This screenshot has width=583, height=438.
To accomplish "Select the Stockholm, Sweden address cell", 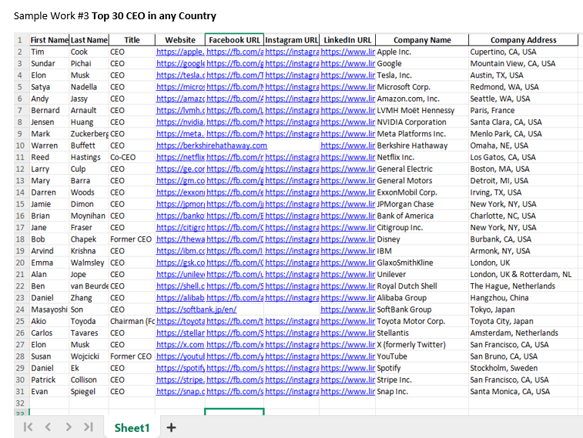I will coord(523,368).
